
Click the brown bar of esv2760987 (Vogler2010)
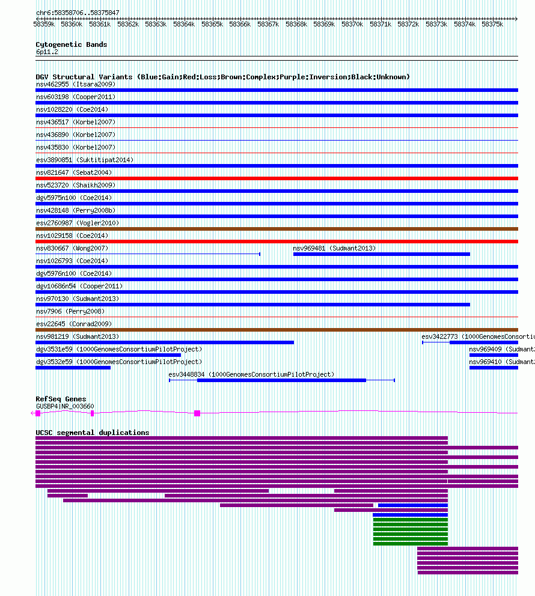[277, 229]
